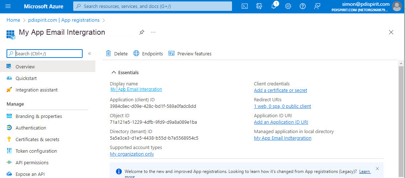
Task: Click the Help question mark icon
Action: (x=303, y=6)
